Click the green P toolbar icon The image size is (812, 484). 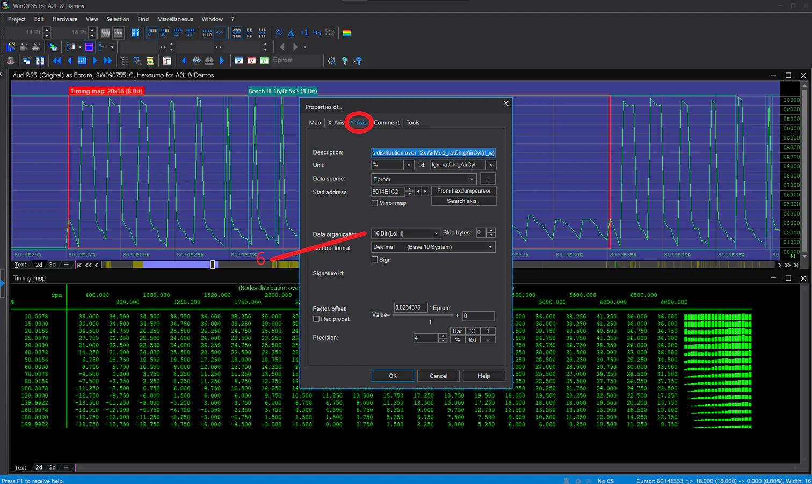coord(264,61)
